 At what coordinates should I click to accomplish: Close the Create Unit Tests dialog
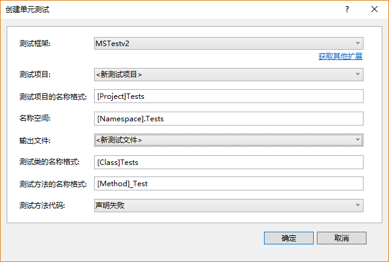[375, 9]
